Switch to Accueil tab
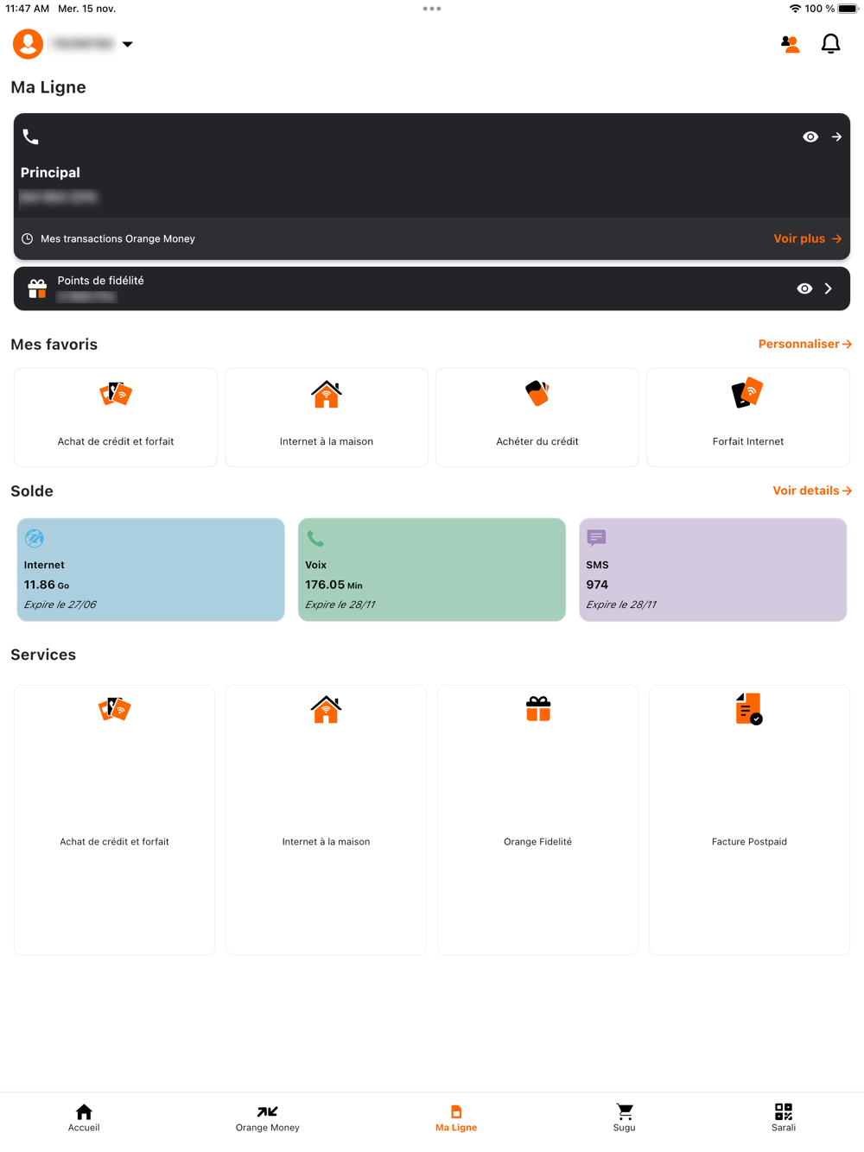The image size is (864, 1152). pos(84,1117)
